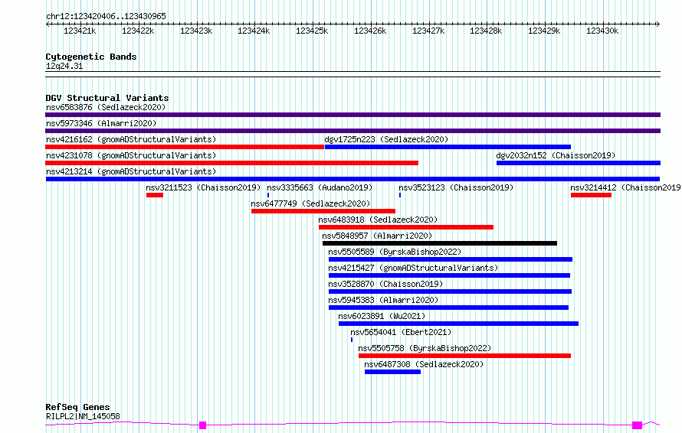The height and width of the screenshot is (433, 682).
Task: Click the chr12:123420406..123430965 coordinate text
Action: point(106,16)
